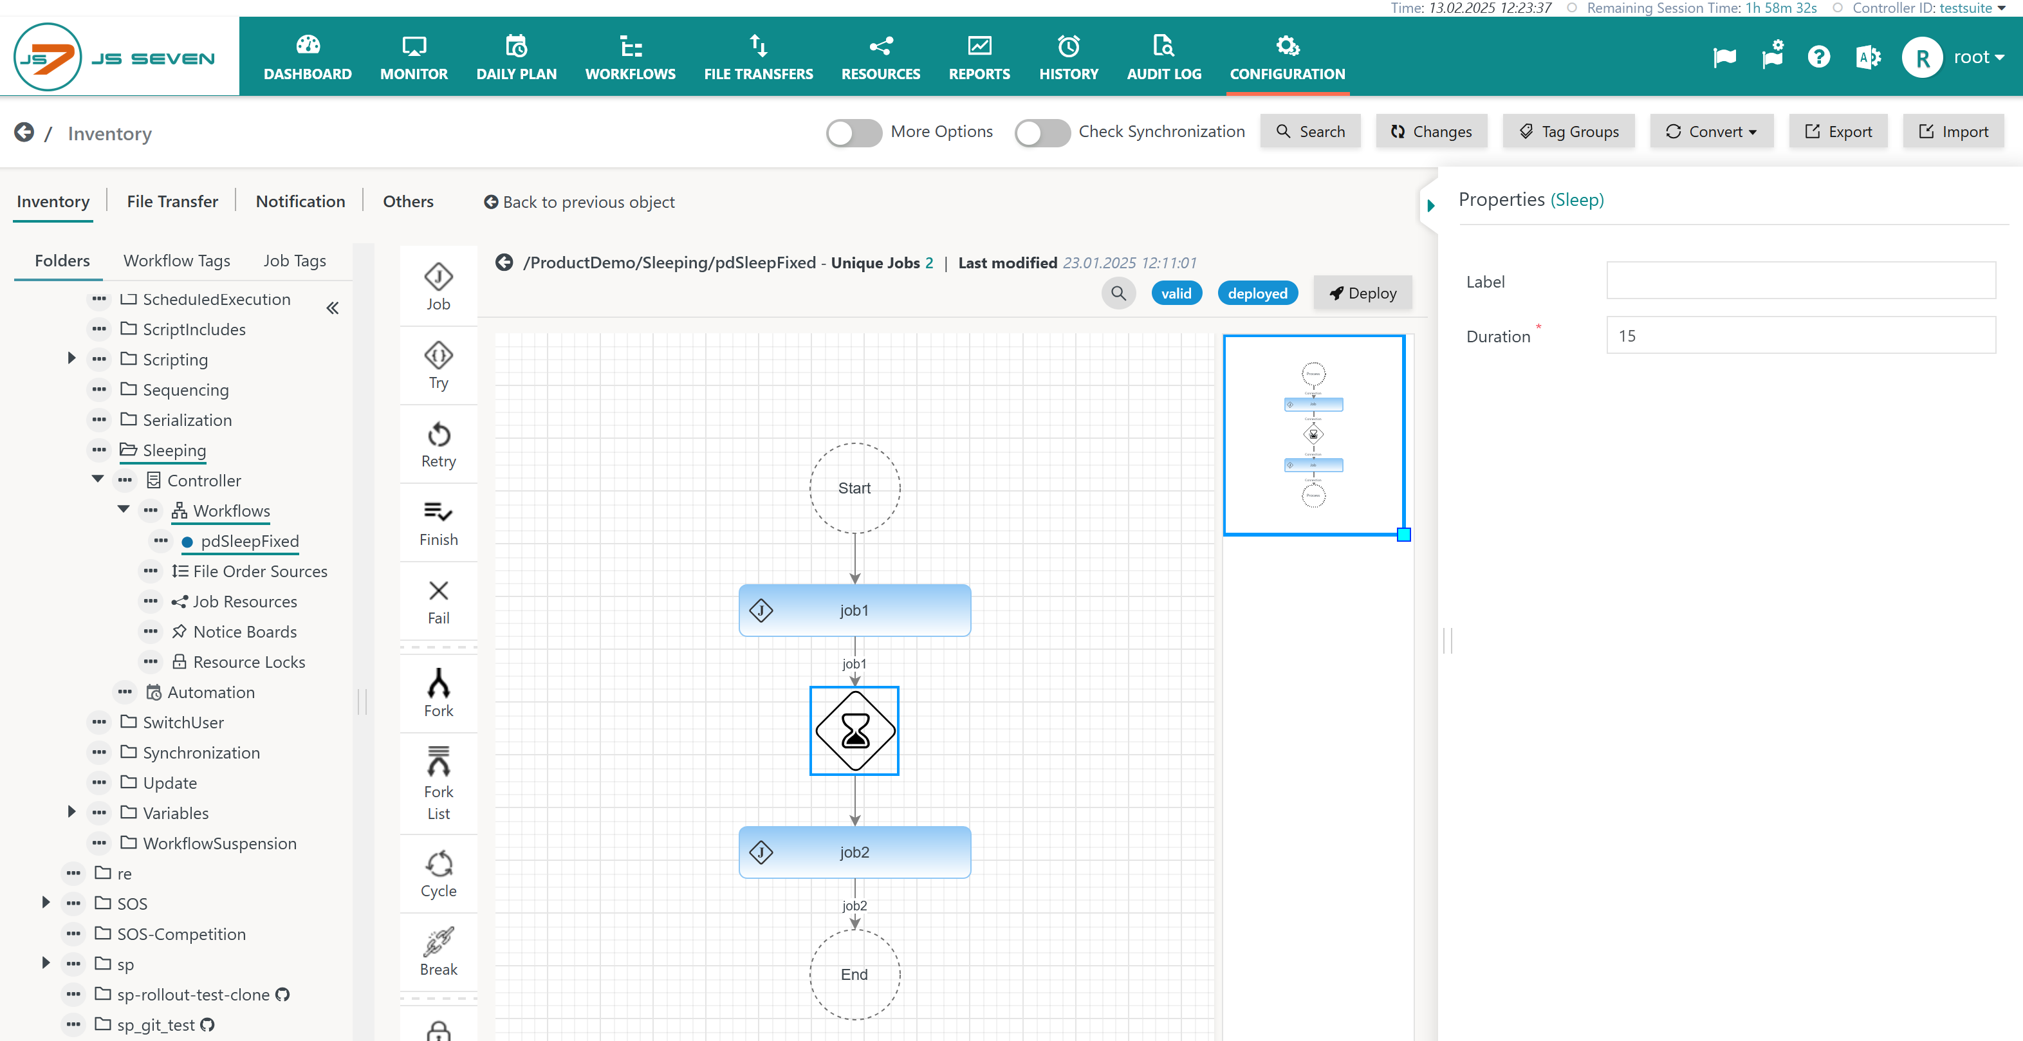Open the Audit Log menu
This screenshot has width=2023, height=1041.
(1164, 57)
